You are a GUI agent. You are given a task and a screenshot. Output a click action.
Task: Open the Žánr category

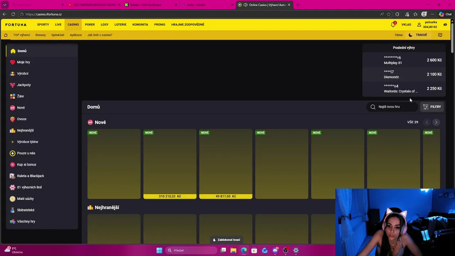coord(42,96)
